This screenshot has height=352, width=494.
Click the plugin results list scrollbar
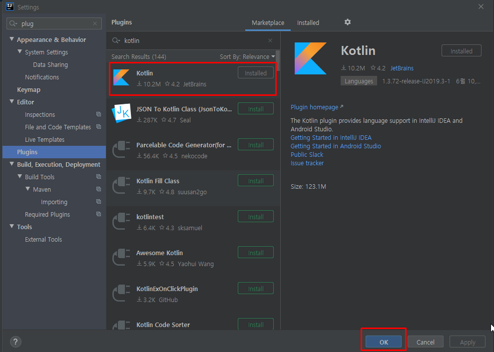(278, 61)
